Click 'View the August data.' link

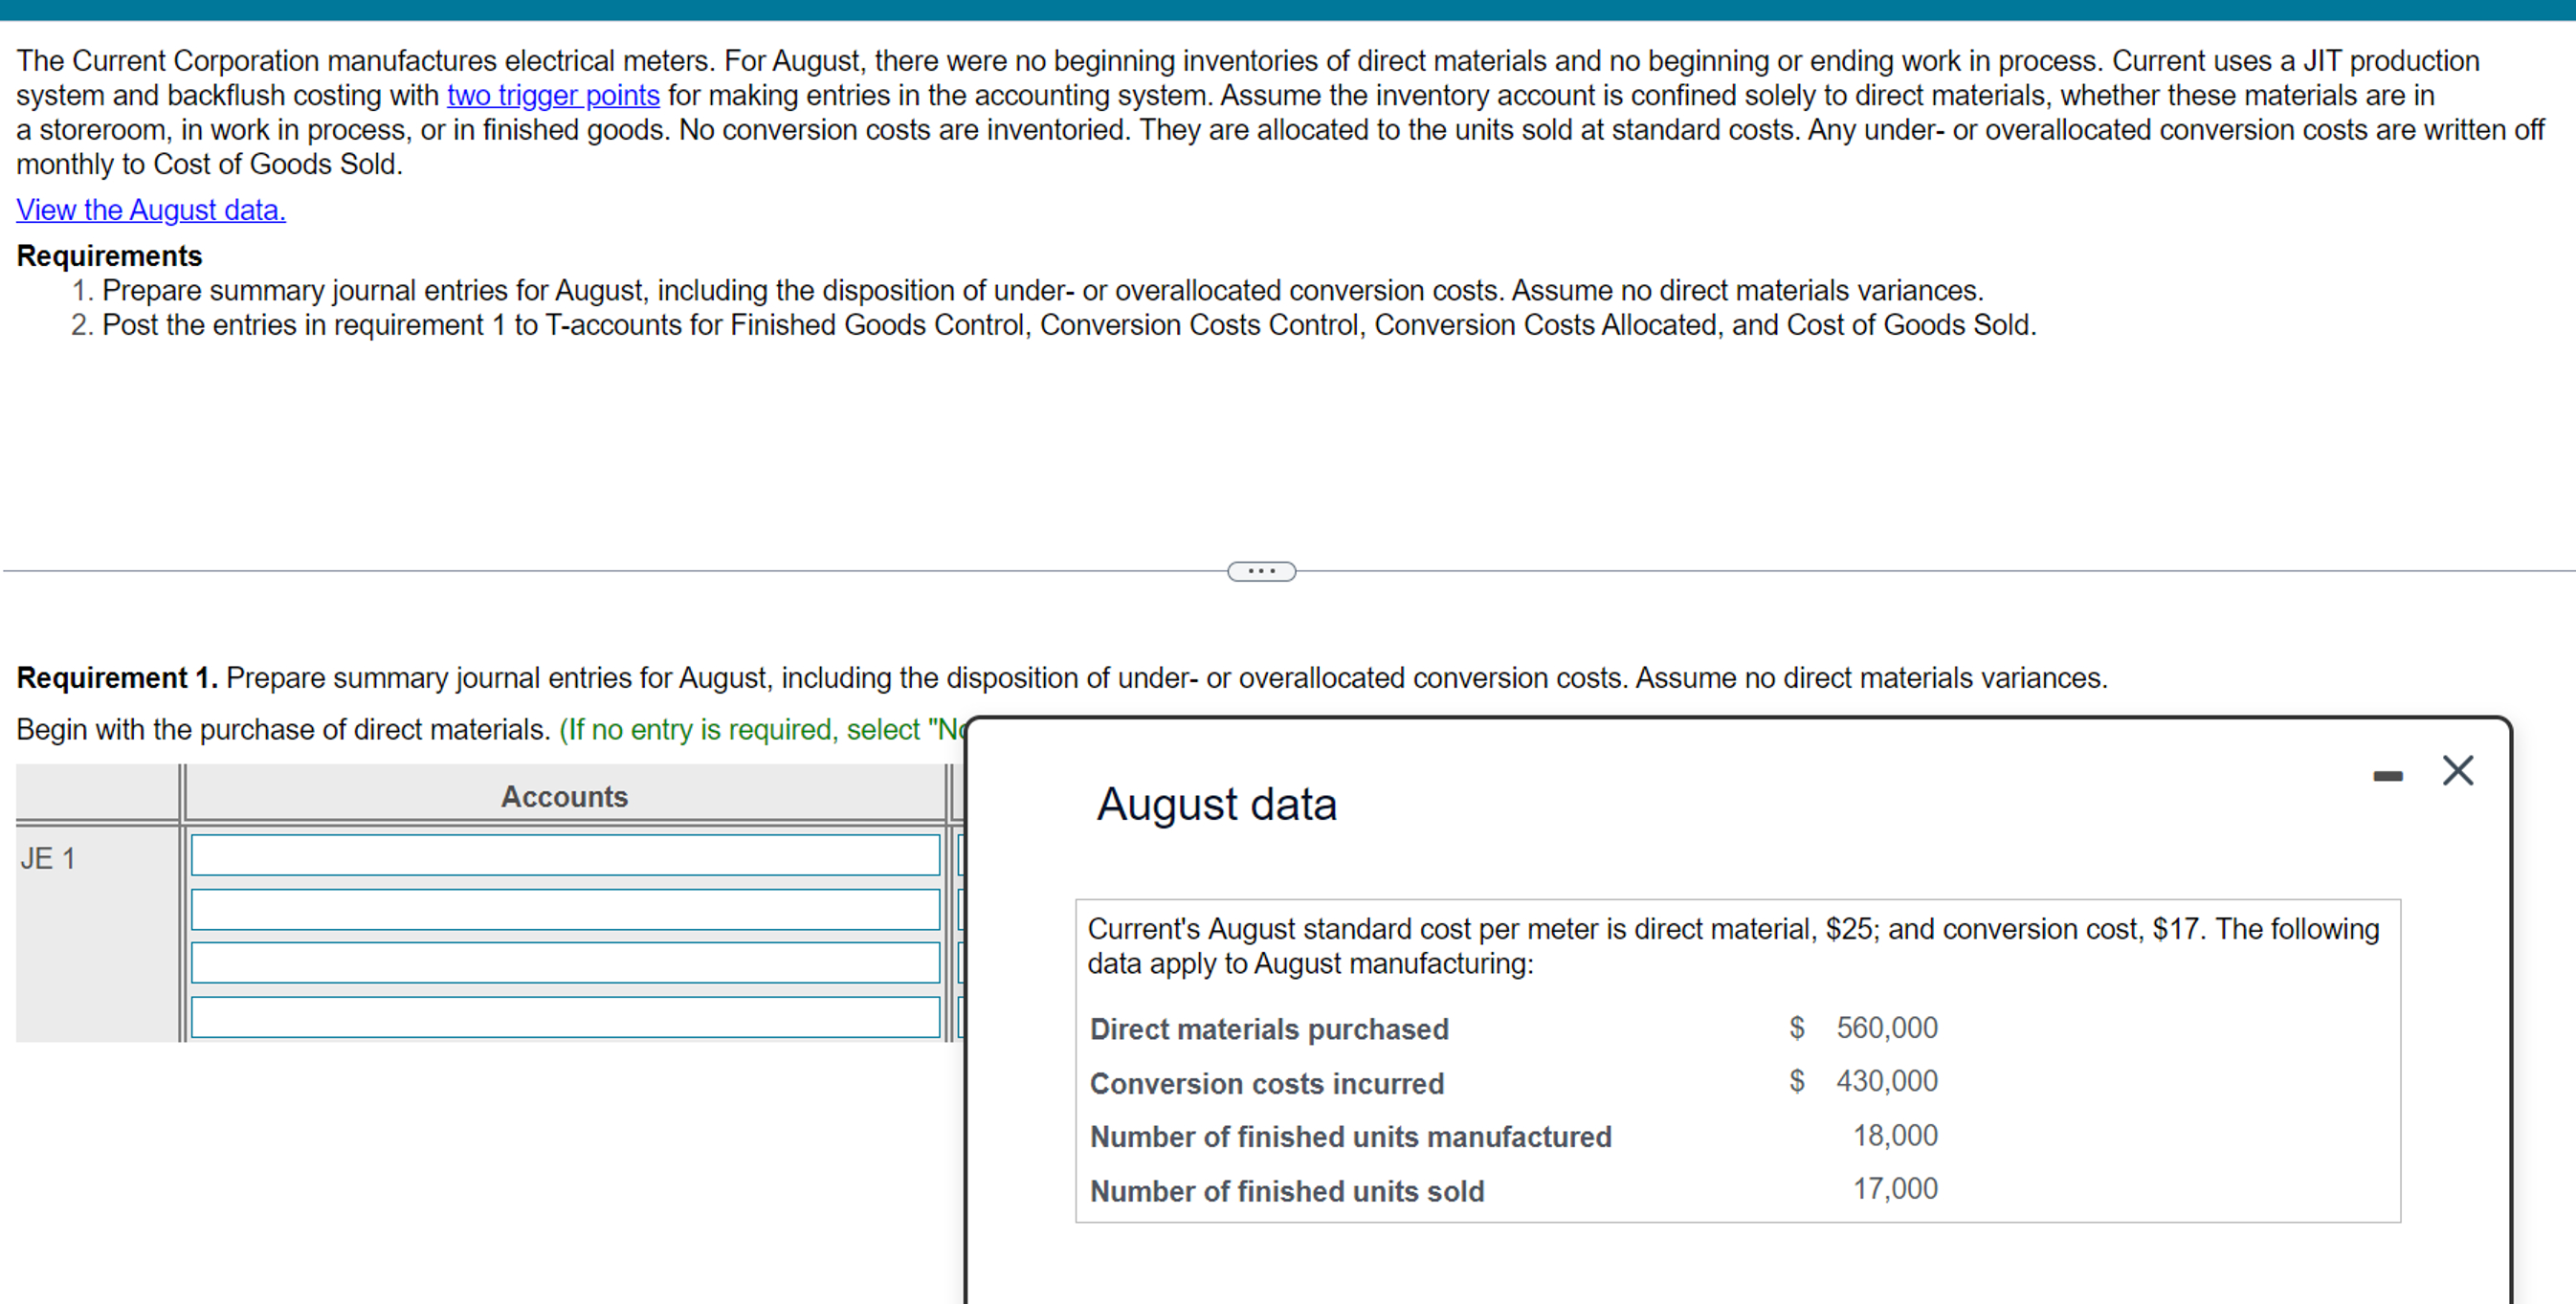pos(151,210)
